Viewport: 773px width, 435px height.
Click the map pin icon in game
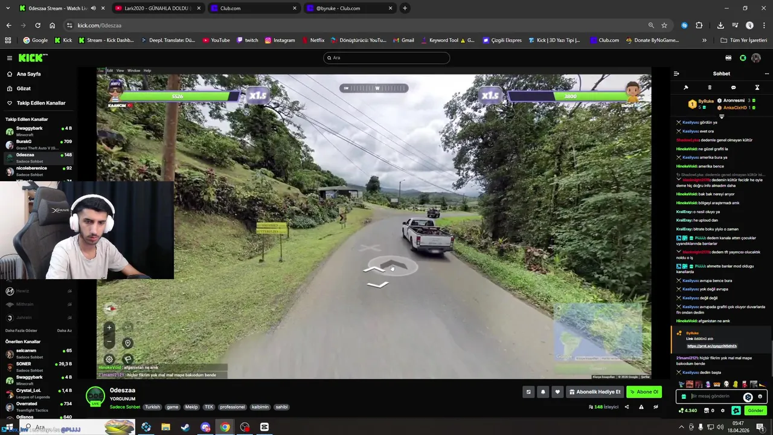(x=127, y=343)
